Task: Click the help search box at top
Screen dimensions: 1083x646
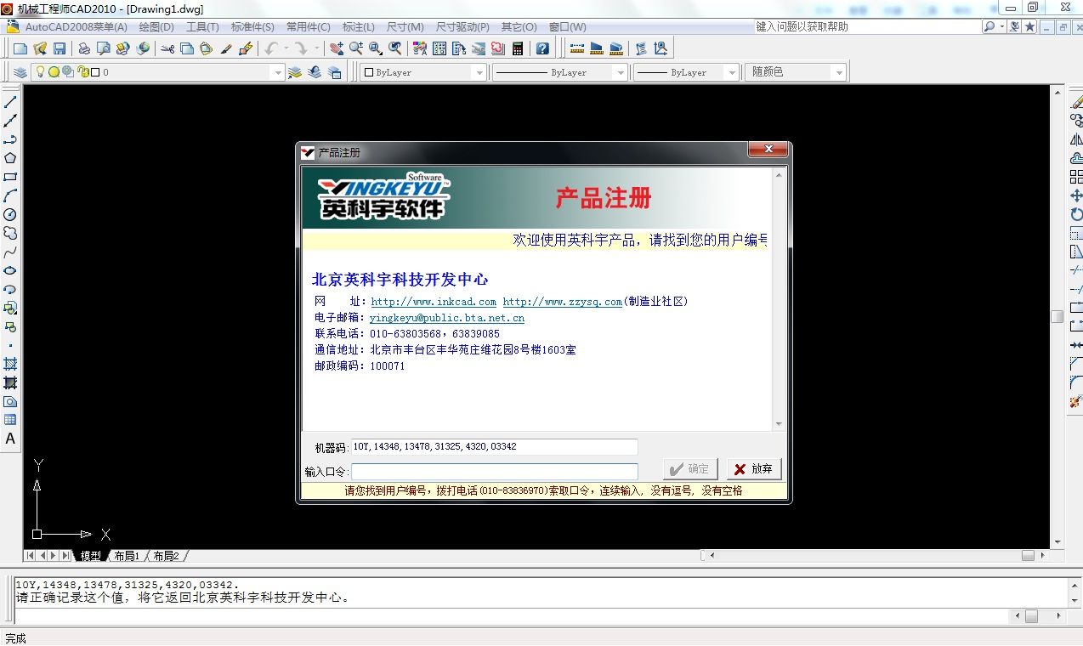Action: coord(868,26)
